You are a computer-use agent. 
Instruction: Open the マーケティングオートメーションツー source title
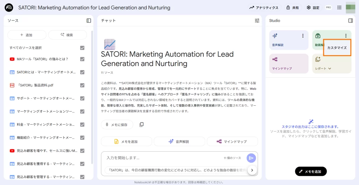click(x=46, y=111)
